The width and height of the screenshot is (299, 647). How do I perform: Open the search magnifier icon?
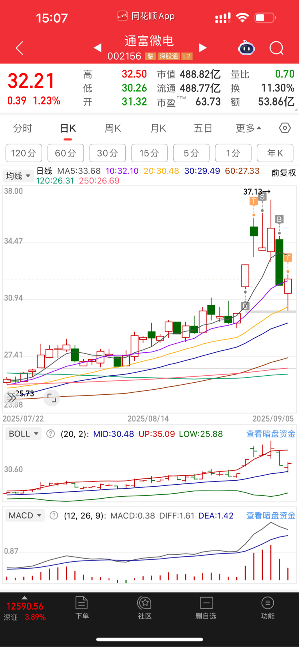click(x=277, y=48)
